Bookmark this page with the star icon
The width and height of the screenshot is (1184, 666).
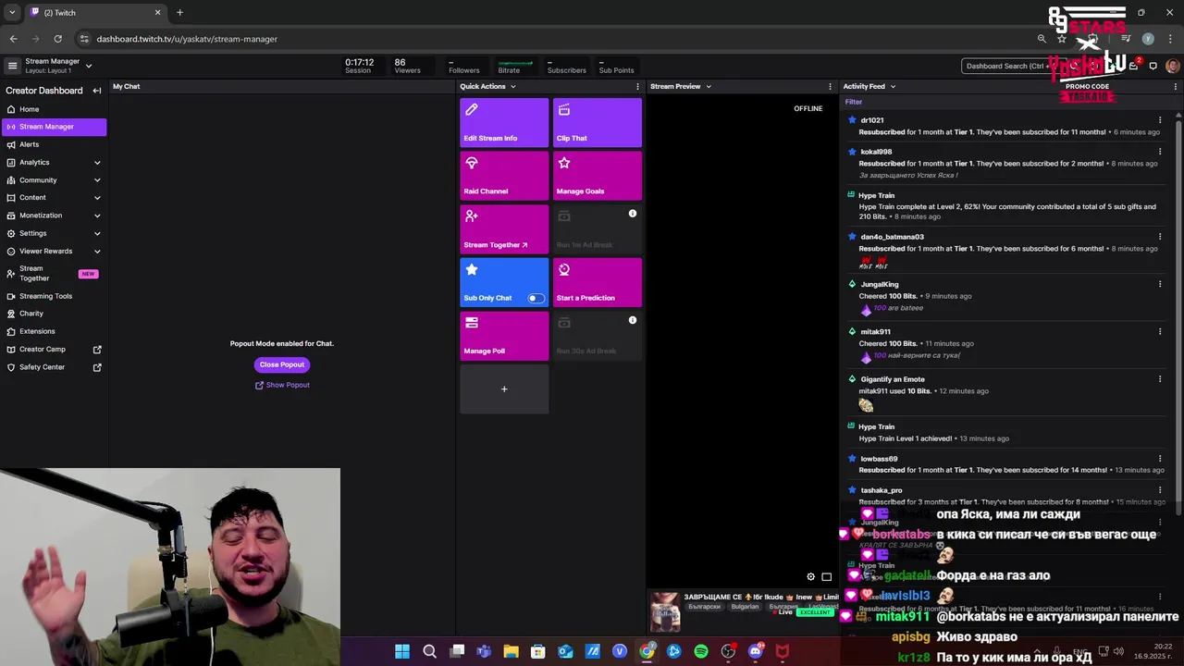(x=1062, y=39)
